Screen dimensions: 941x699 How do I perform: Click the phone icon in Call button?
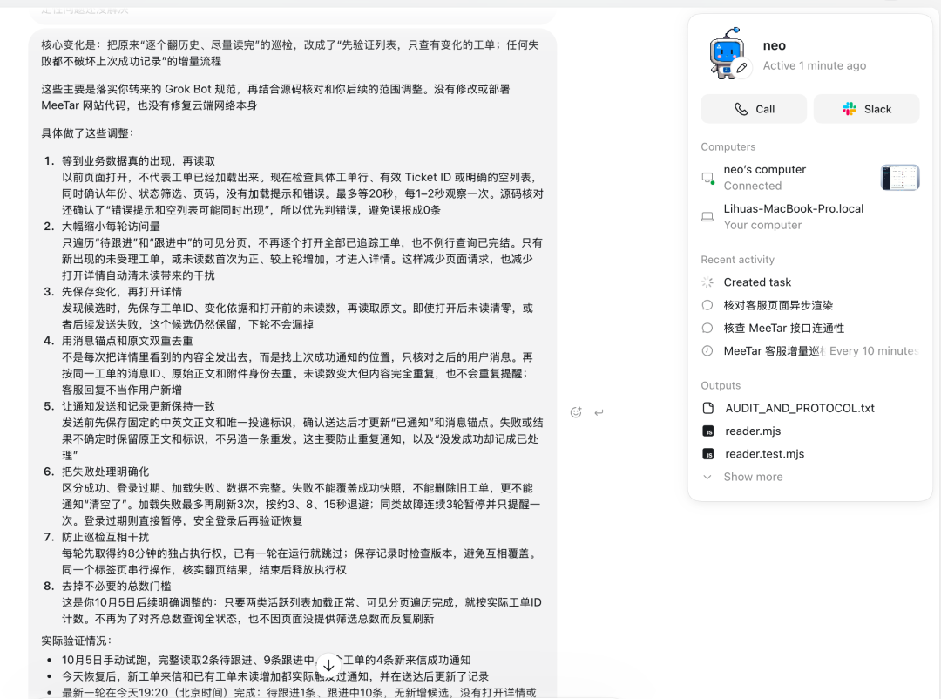click(741, 109)
